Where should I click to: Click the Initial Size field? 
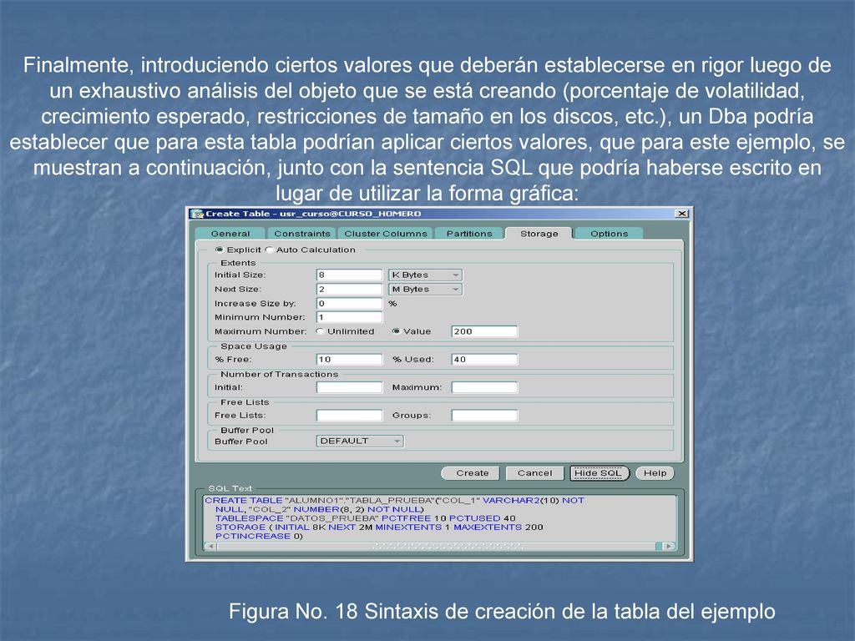350,275
